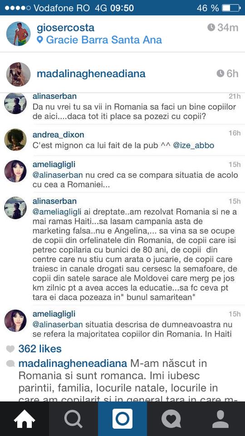Open madalinagheneadiana profile avatar
The image size is (245, 436).
pyautogui.click(x=18, y=74)
